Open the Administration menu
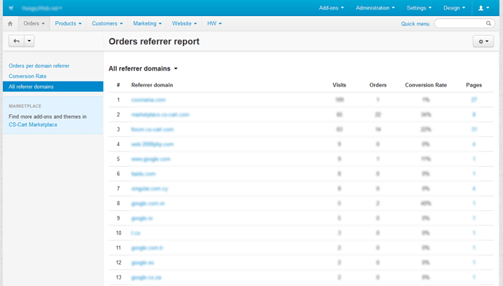The height and width of the screenshot is (286, 503). tap(375, 8)
